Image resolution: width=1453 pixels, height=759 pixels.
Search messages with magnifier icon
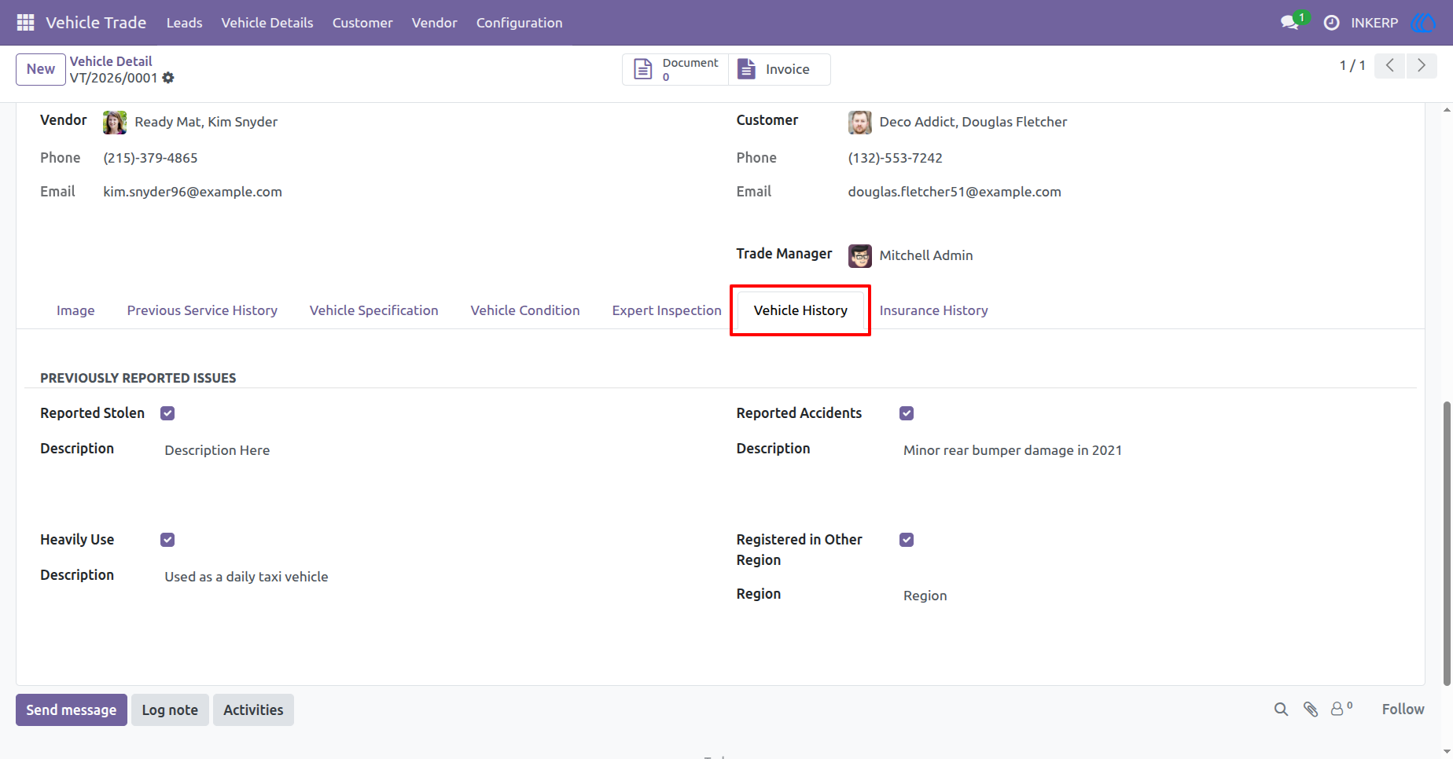1281,709
